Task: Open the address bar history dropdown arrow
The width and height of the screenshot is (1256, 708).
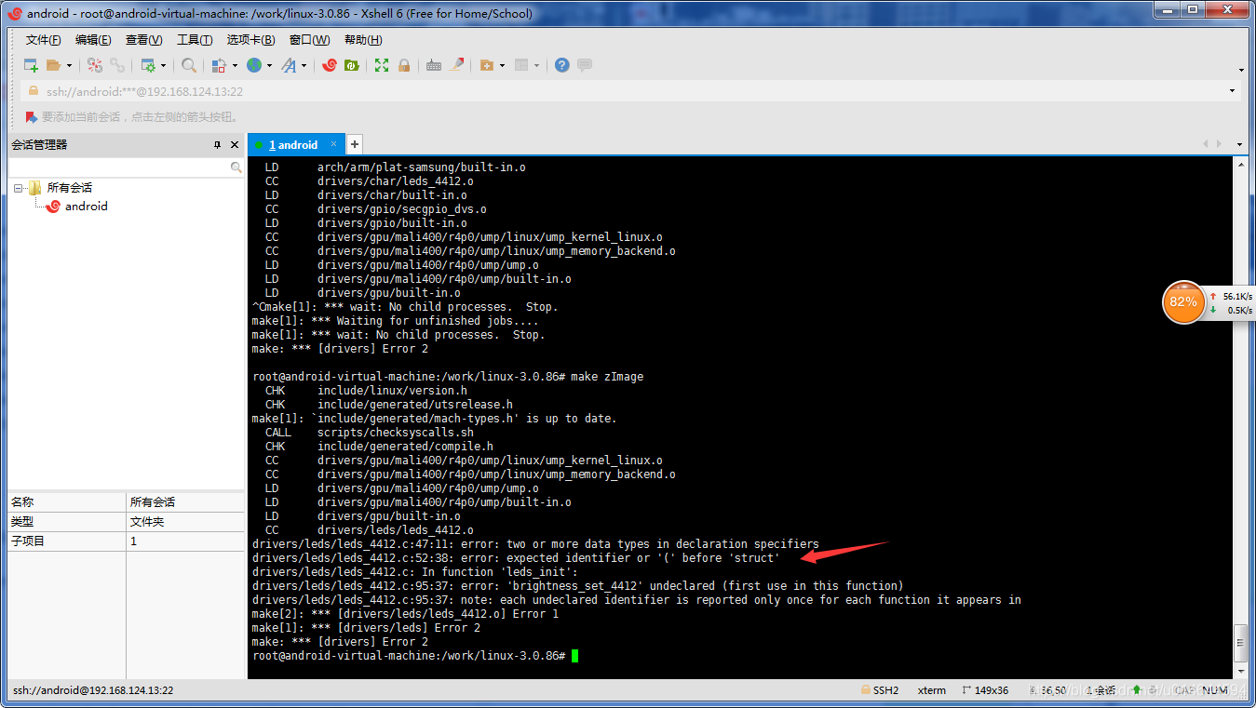Action: [x=1233, y=91]
